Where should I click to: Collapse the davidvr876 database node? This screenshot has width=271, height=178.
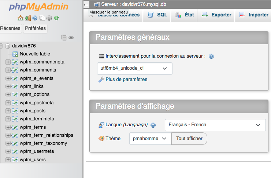tap(2, 46)
